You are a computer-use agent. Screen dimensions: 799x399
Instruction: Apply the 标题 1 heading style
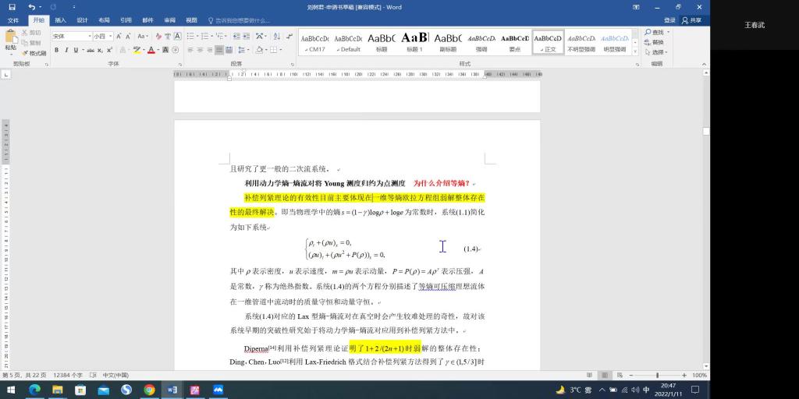(x=415, y=41)
